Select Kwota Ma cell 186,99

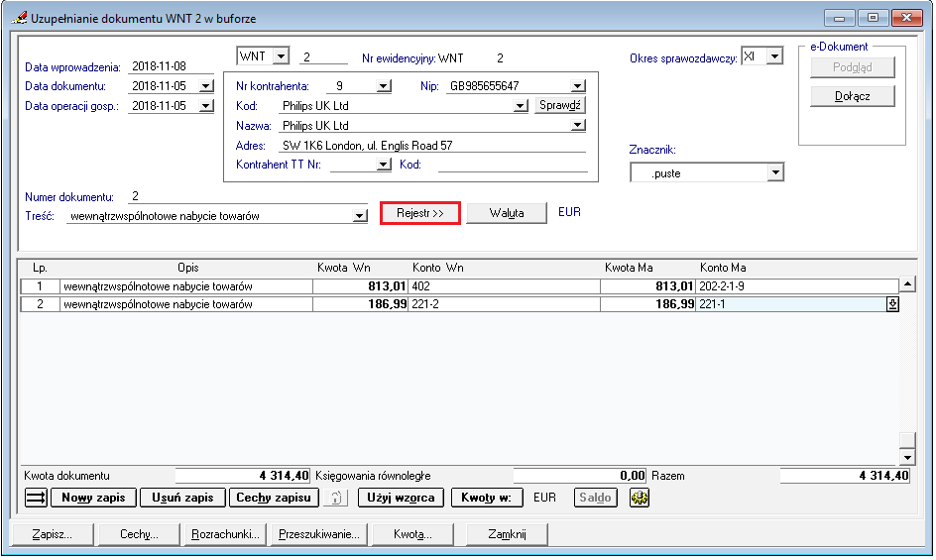pos(648,304)
